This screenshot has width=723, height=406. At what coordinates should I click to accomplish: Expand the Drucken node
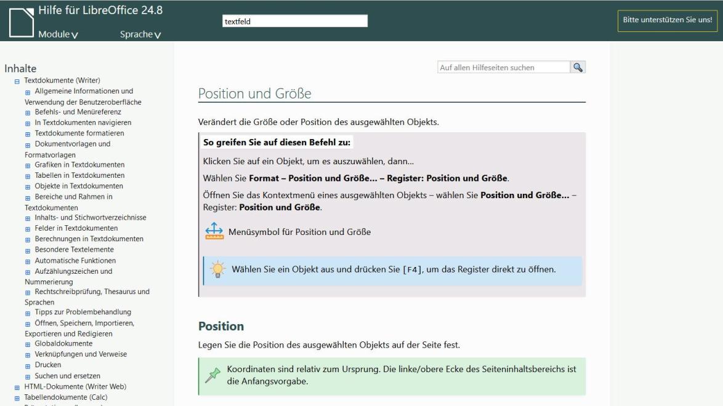click(x=28, y=366)
